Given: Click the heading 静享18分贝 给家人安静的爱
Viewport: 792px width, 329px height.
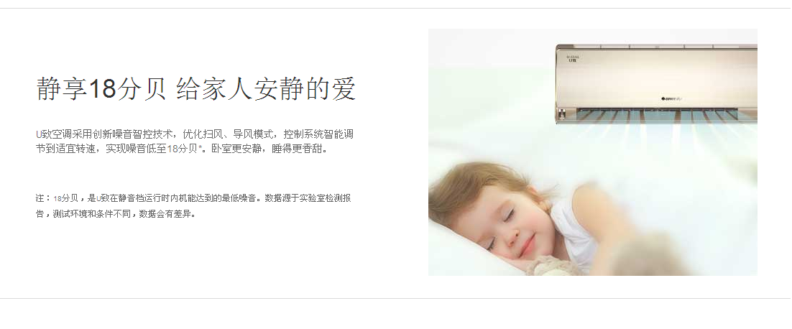Looking at the screenshot, I should click(x=196, y=89).
